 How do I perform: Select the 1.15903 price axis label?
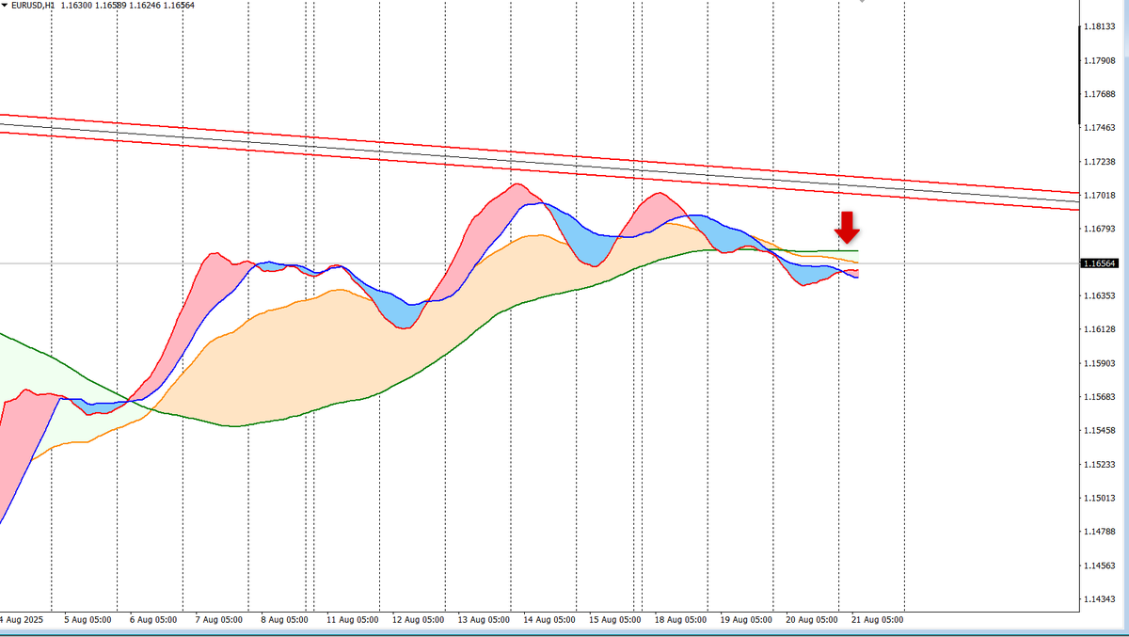click(x=1099, y=363)
